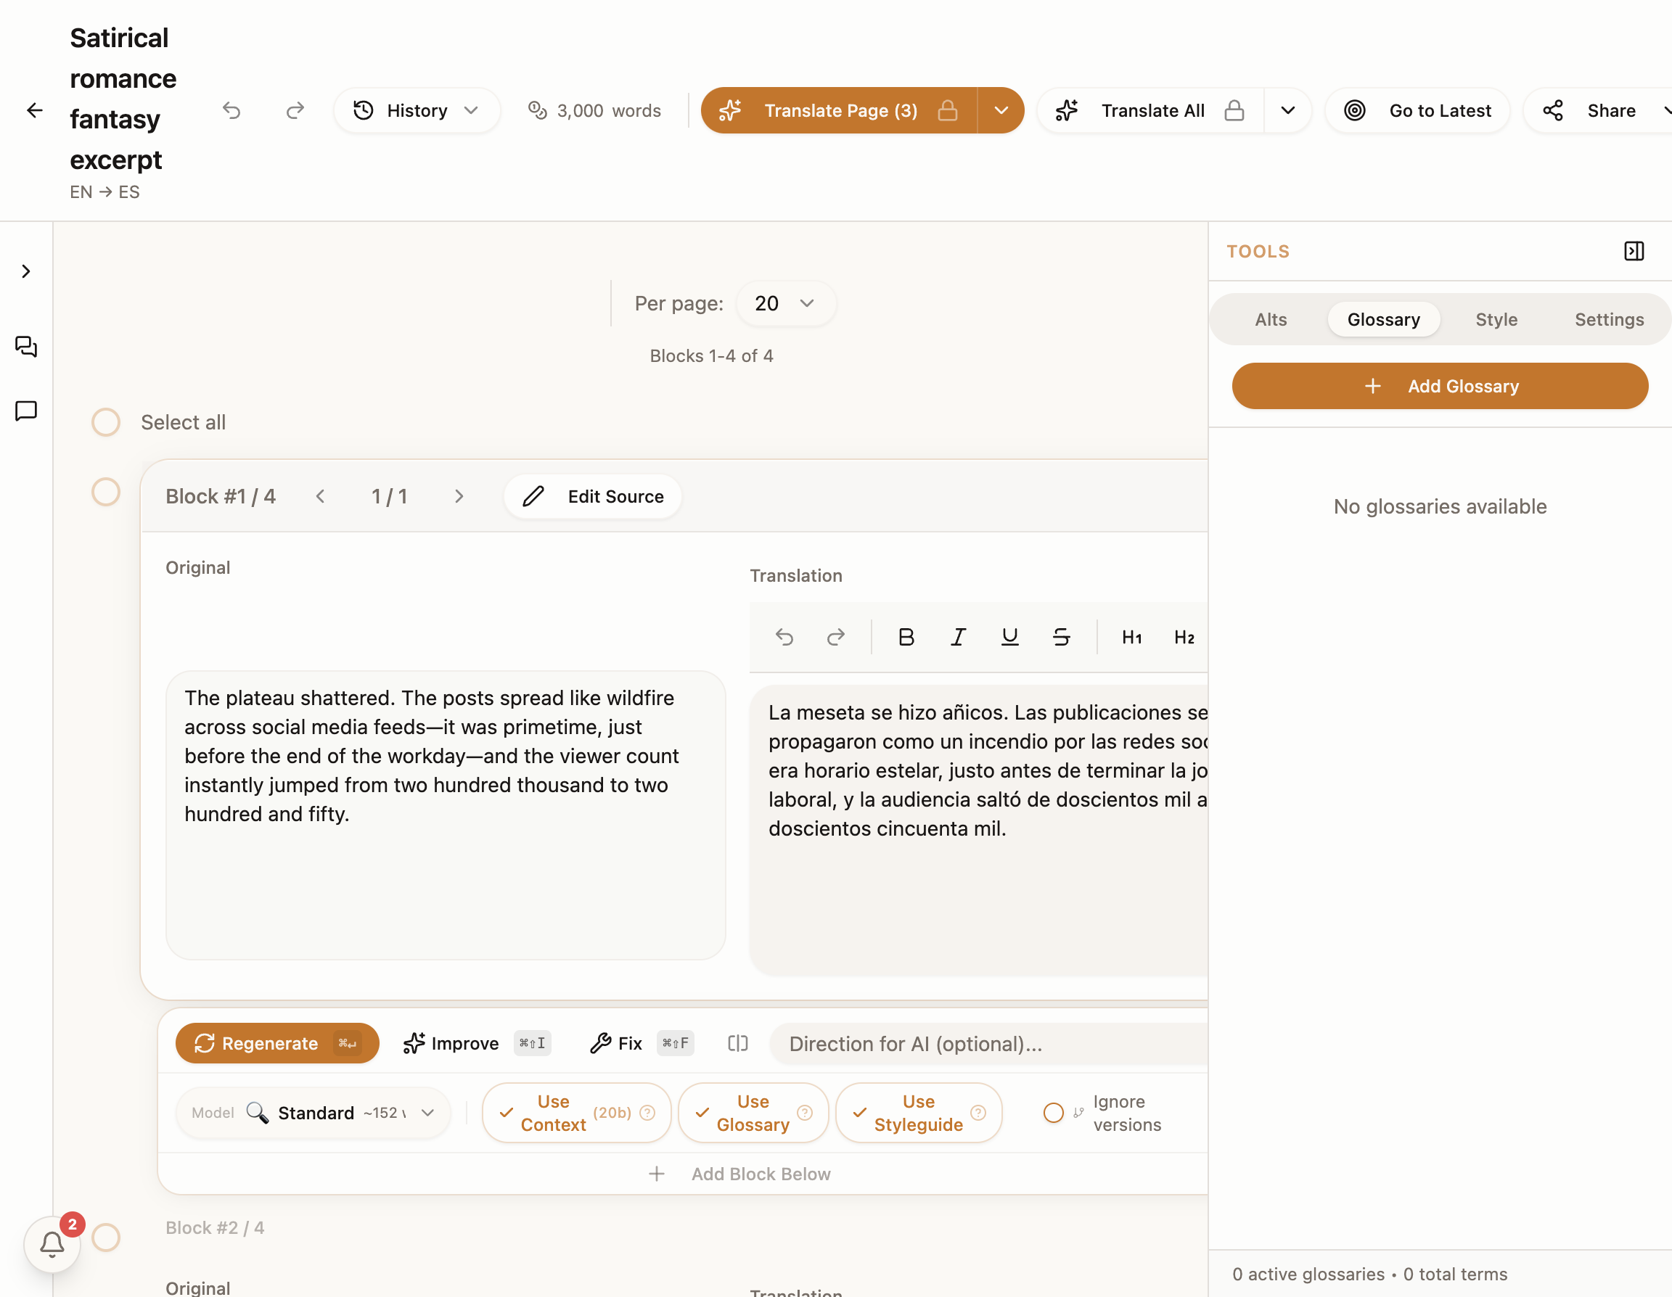
Task: Select the Improve tool
Action: [x=451, y=1043]
